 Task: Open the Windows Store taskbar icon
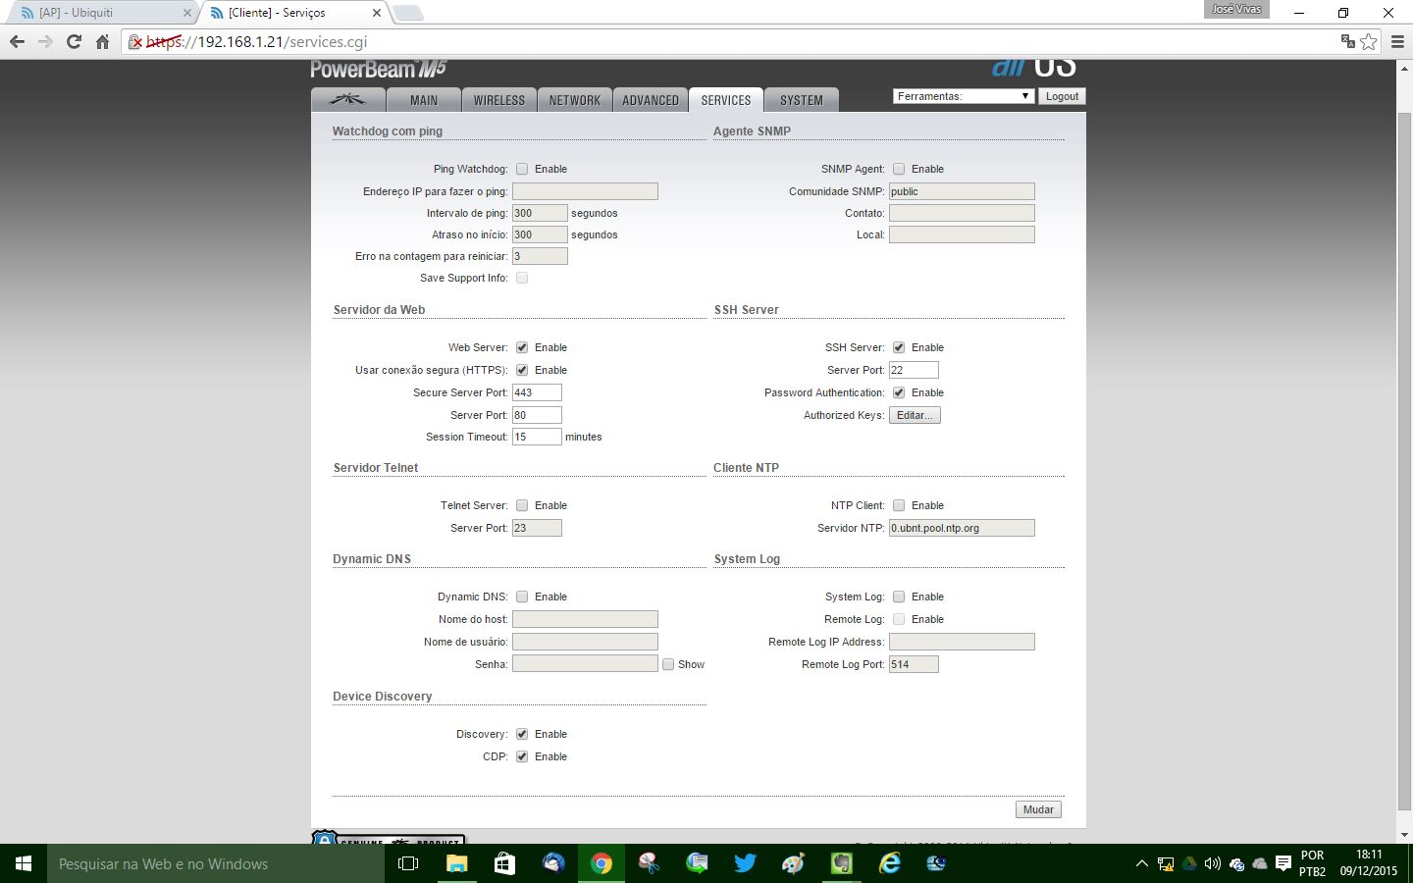click(504, 863)
